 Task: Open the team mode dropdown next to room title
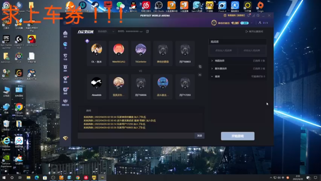pyautogui.click(x=106, y=31)
